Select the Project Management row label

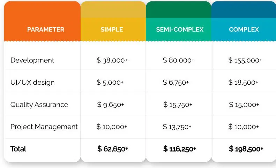pos(44,127)
